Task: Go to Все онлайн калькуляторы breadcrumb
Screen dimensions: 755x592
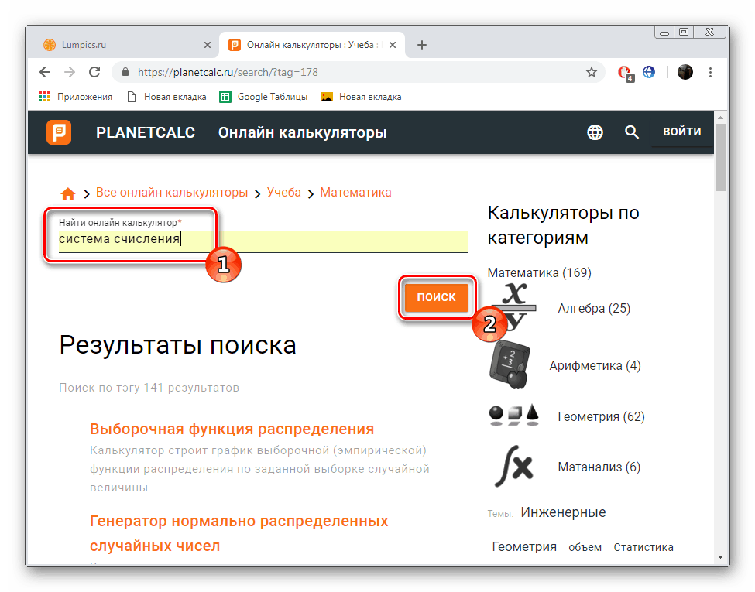Action: (x=172, y=193)
